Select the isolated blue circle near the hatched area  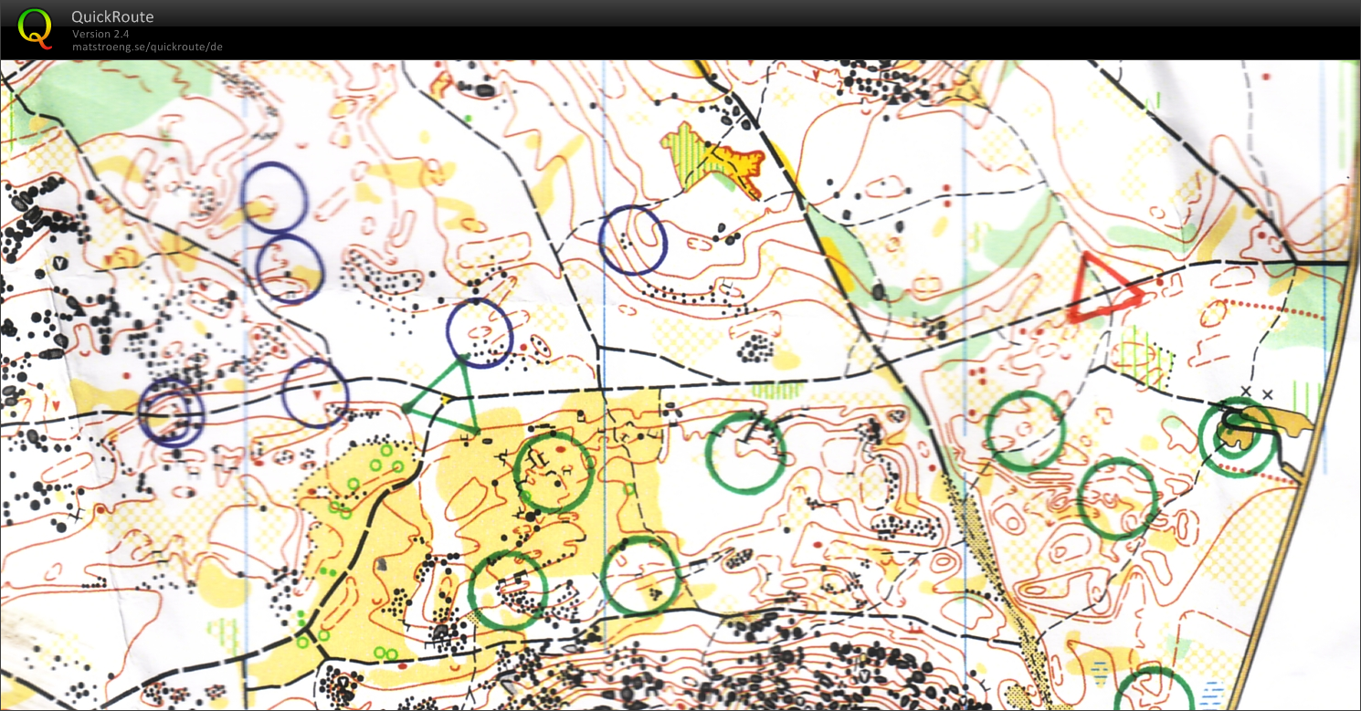tap(633, 240)
